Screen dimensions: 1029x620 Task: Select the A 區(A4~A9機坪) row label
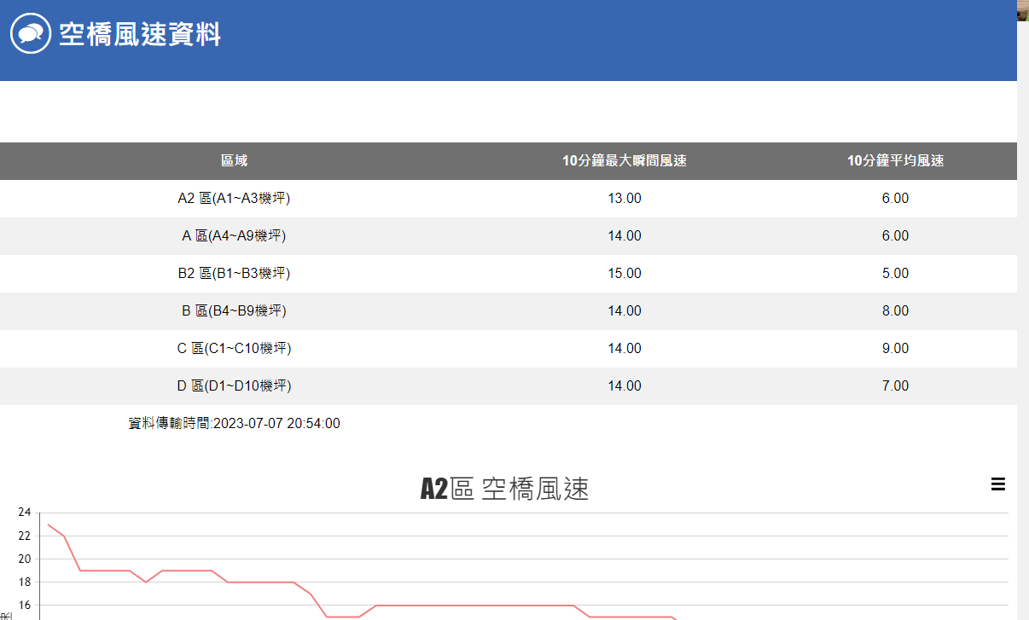pyautogui.click(x=234, y=236)
